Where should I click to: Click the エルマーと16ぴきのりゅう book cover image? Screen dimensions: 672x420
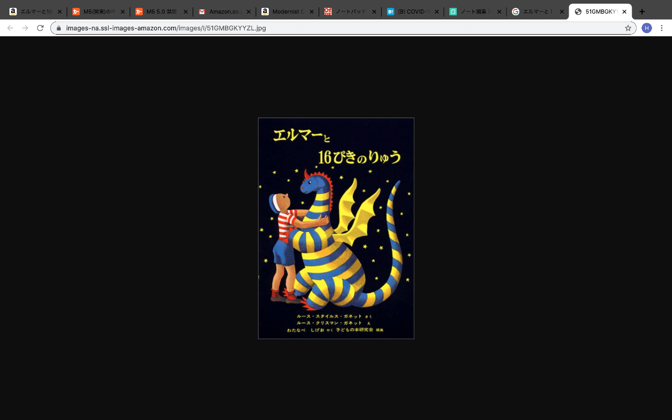pyautogui.click(x=336, y=228)
